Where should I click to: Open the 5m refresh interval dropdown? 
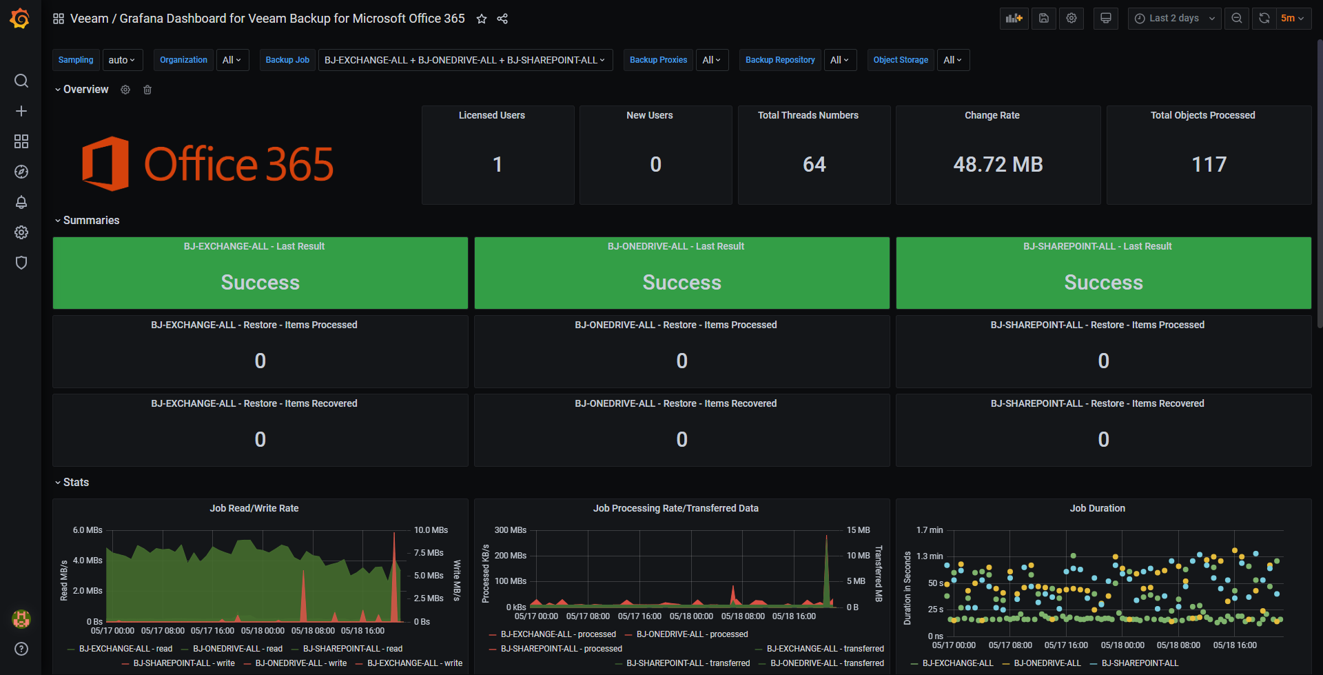pyautogui.click(x=1293, y=19)
